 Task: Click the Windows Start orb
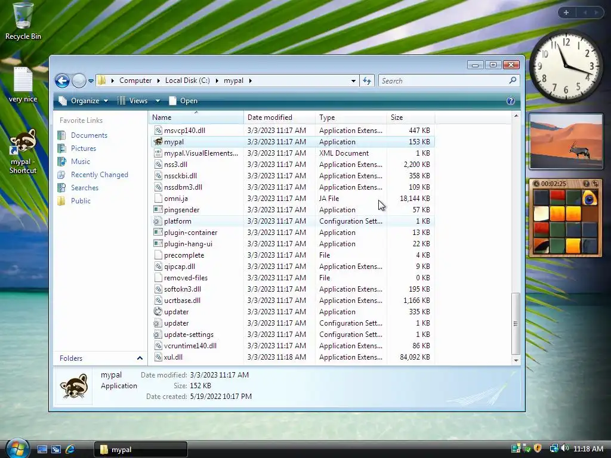tap(17, 448)
